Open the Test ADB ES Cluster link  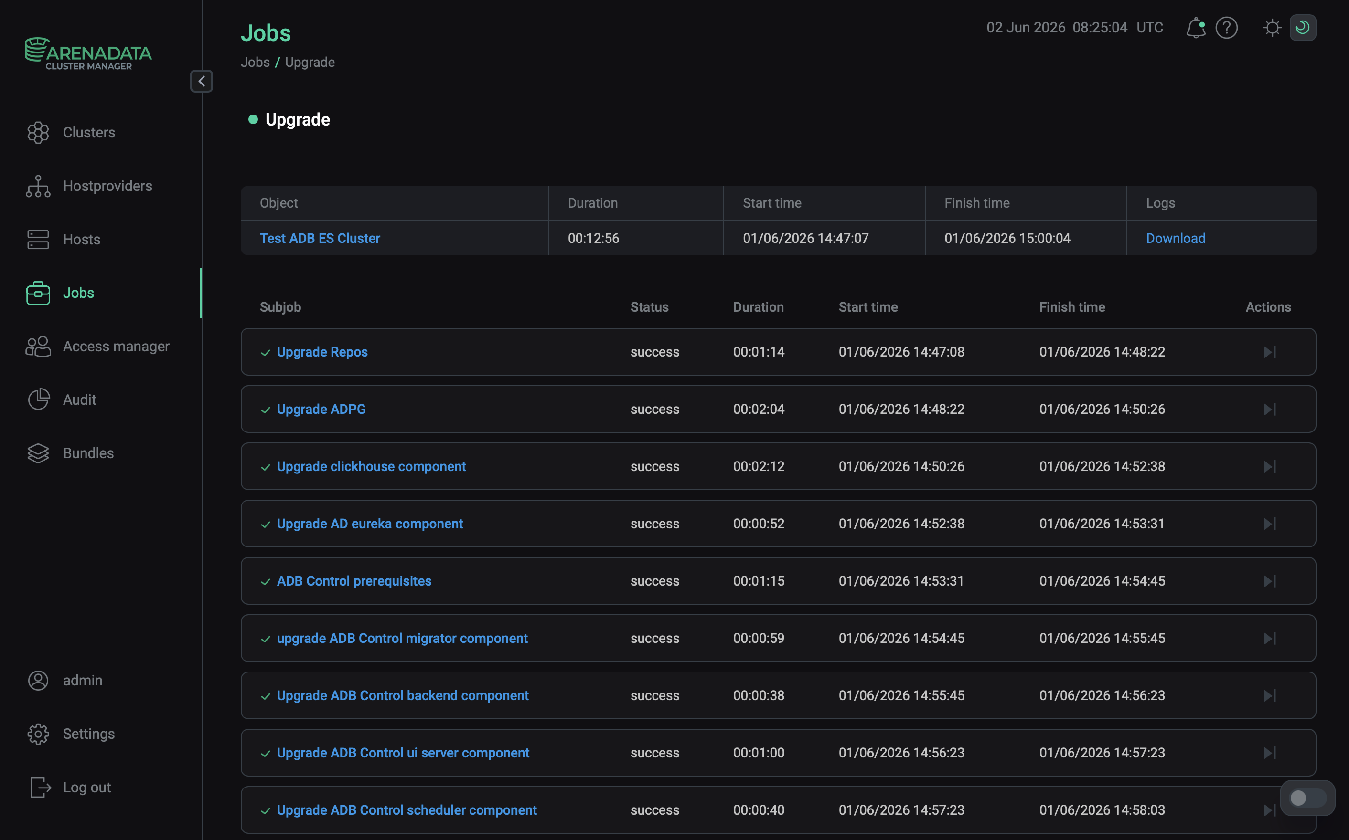click(x=320, y=238)
